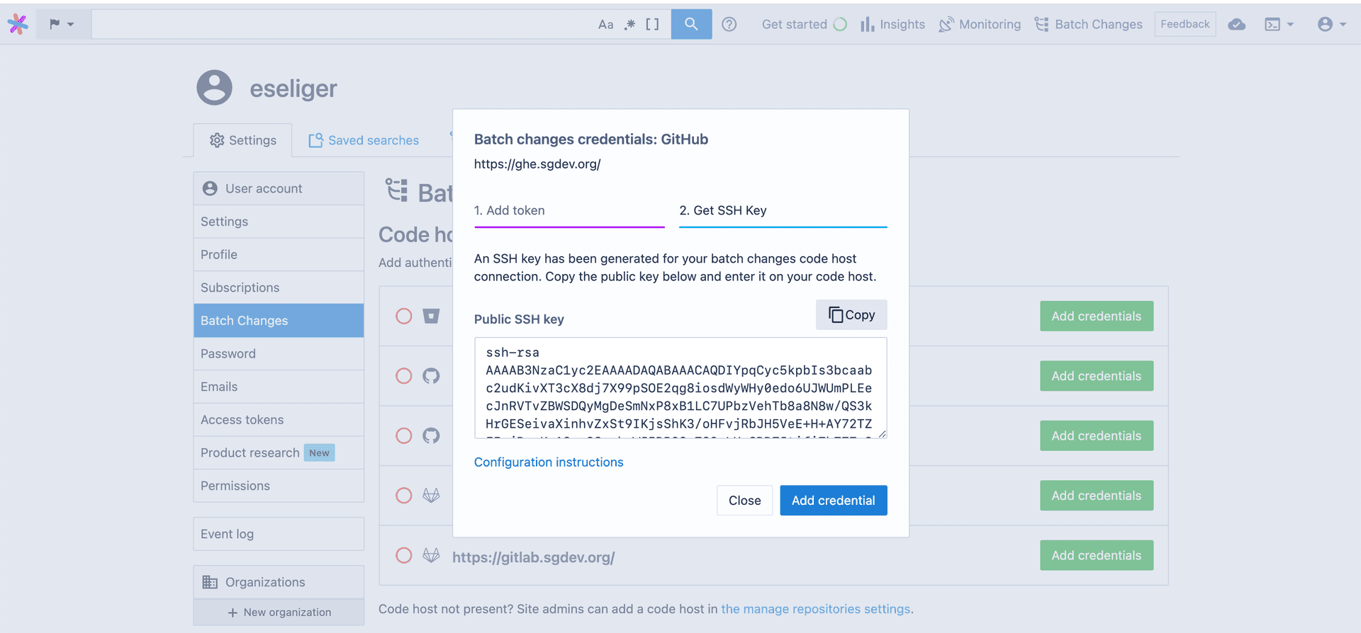
Task: Open Get started in top bar
Action: tap(804, 24)
